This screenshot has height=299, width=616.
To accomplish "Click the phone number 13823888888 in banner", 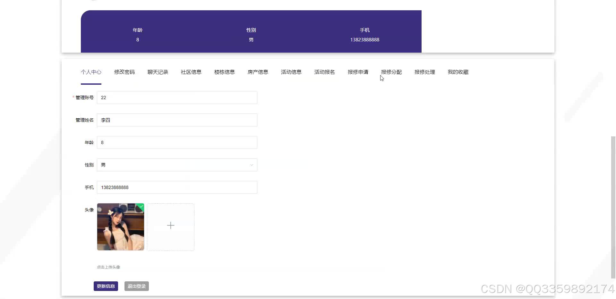I will 365,40.
